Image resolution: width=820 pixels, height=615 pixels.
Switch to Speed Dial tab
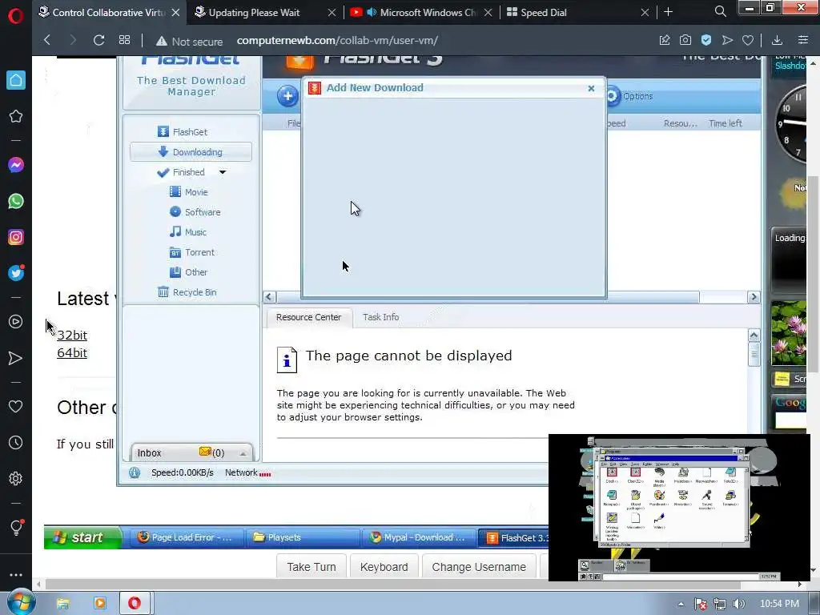click(544, 12)
